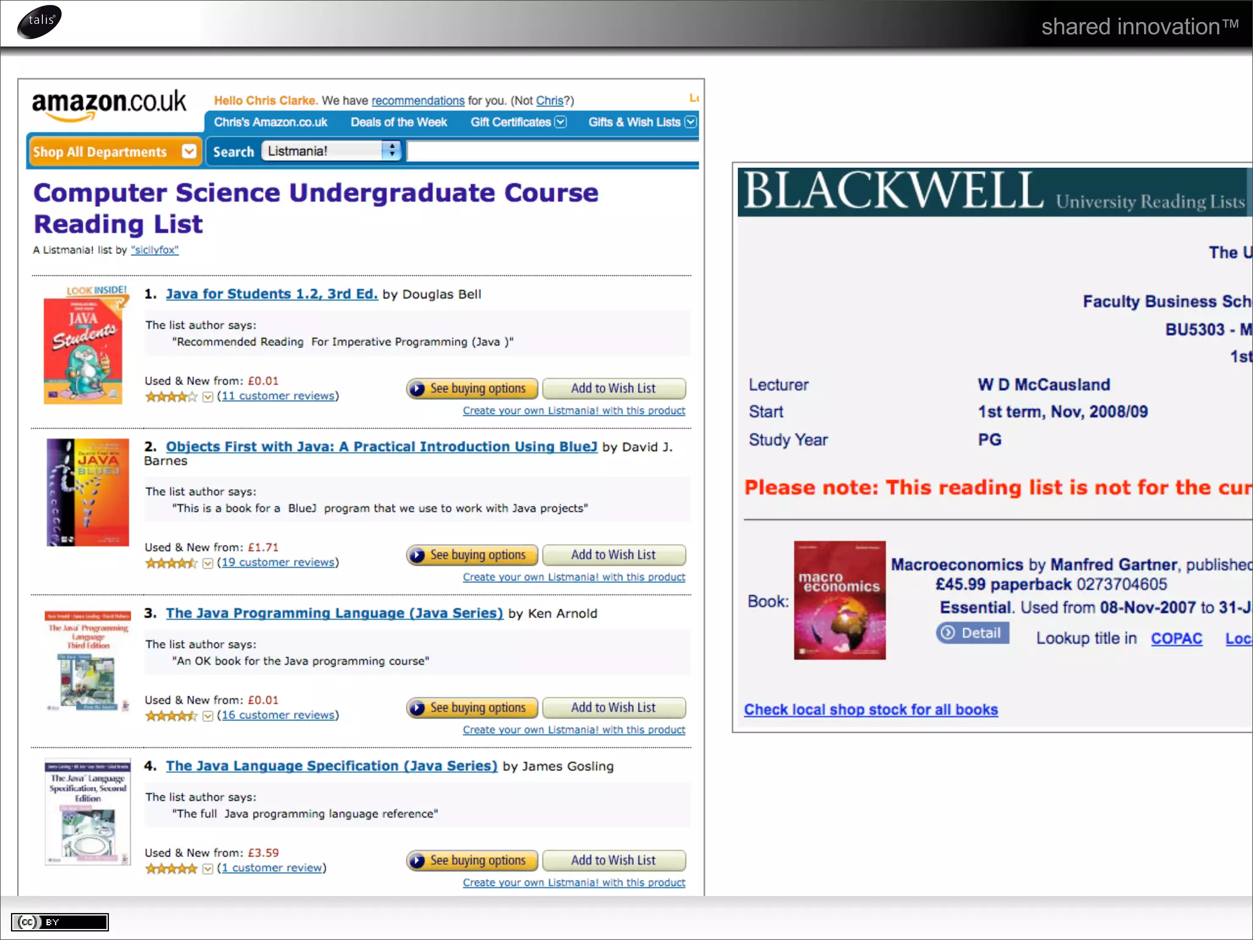Open the 1 customer review link
Image resolution: width=1253 pixels, height=940 pixels.
(272, 868)
